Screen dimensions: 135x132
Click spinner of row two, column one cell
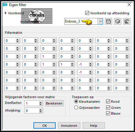click(18, 48)
